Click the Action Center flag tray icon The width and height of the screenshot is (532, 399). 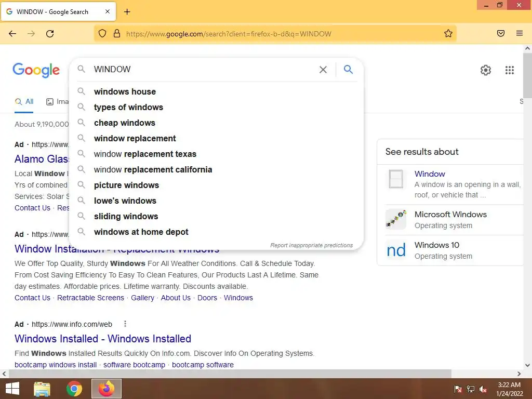click(458, 389)
